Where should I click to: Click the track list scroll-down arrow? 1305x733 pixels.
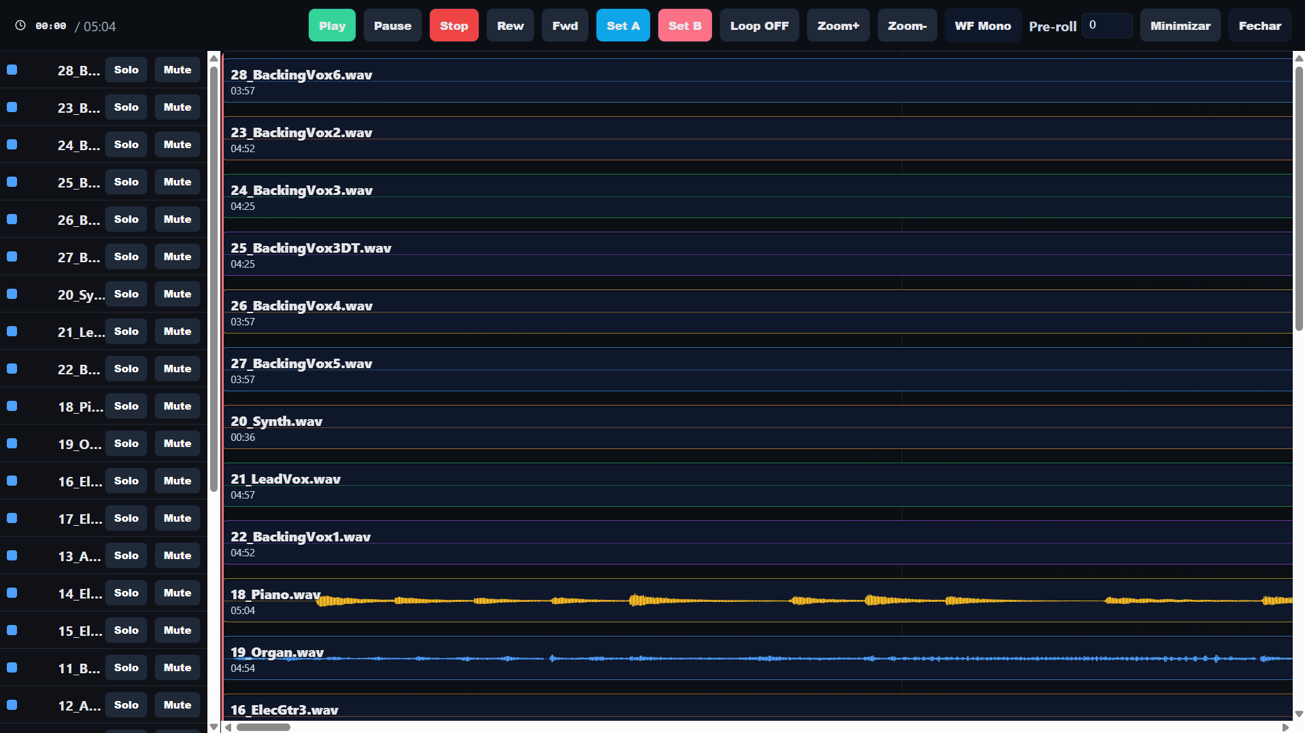(214, 727)
